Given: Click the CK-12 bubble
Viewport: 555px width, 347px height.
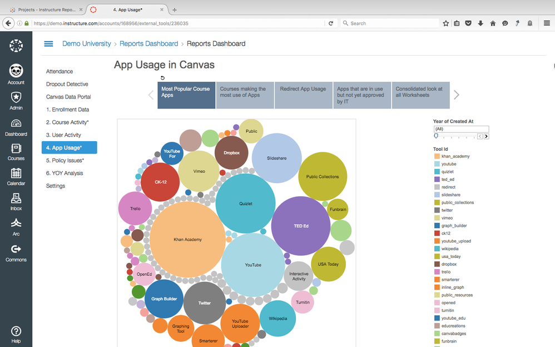Looking at the screenshot, I should [160, 182].
